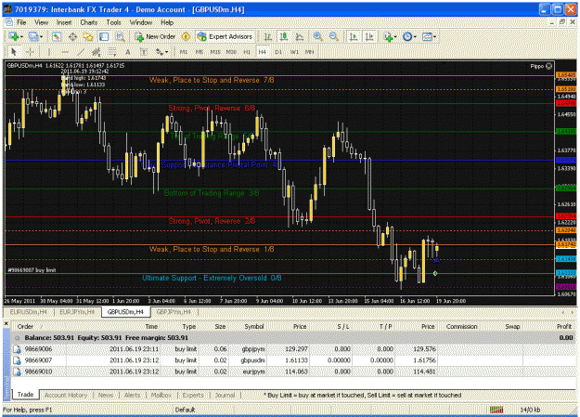Select the equidistant channel tool

(97, 52)
